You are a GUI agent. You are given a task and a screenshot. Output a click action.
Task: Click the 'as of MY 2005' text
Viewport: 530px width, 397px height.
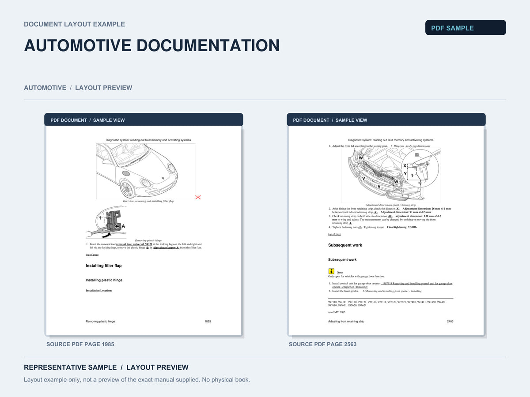337,312
